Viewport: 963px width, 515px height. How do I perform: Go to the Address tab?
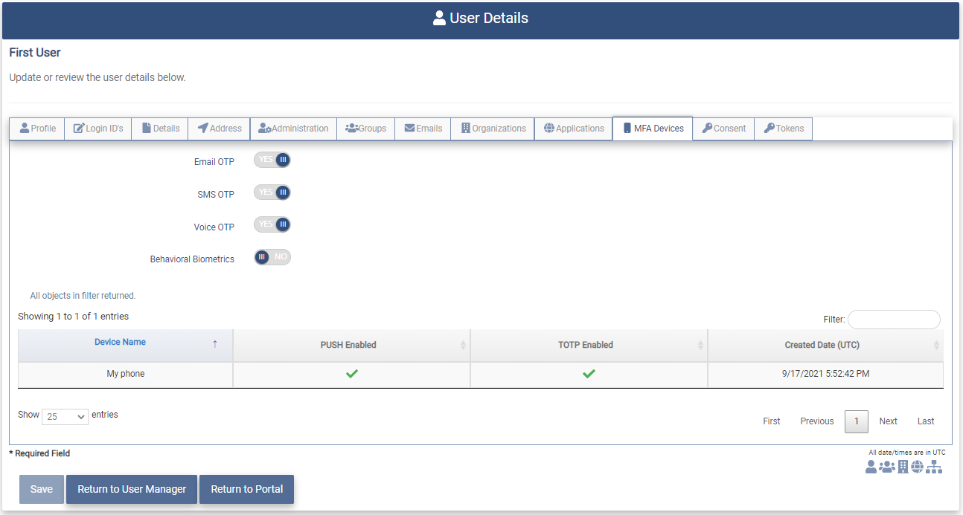[x=219, y=129]
